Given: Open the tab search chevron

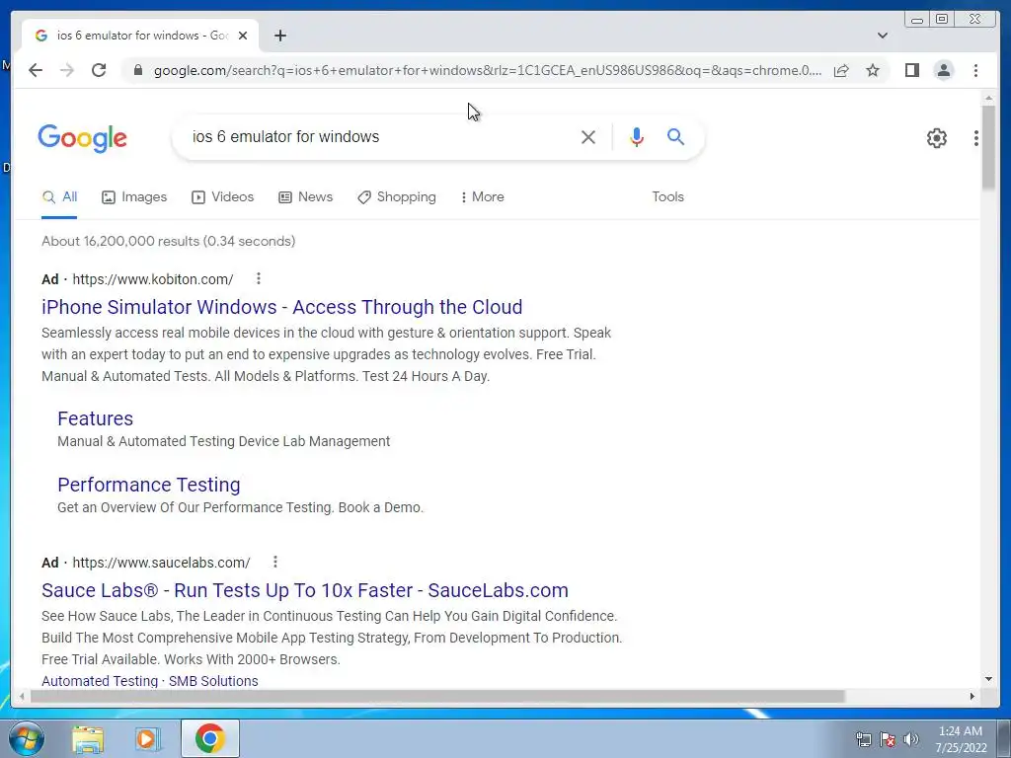Looking at the screenshot, I should click(x=883, y=36).
